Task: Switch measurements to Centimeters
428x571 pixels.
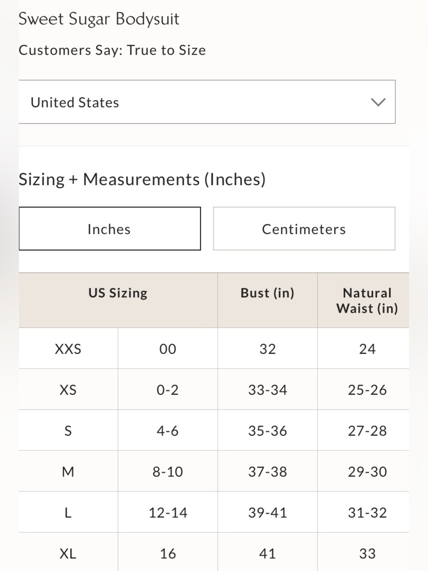Action: 304,229
